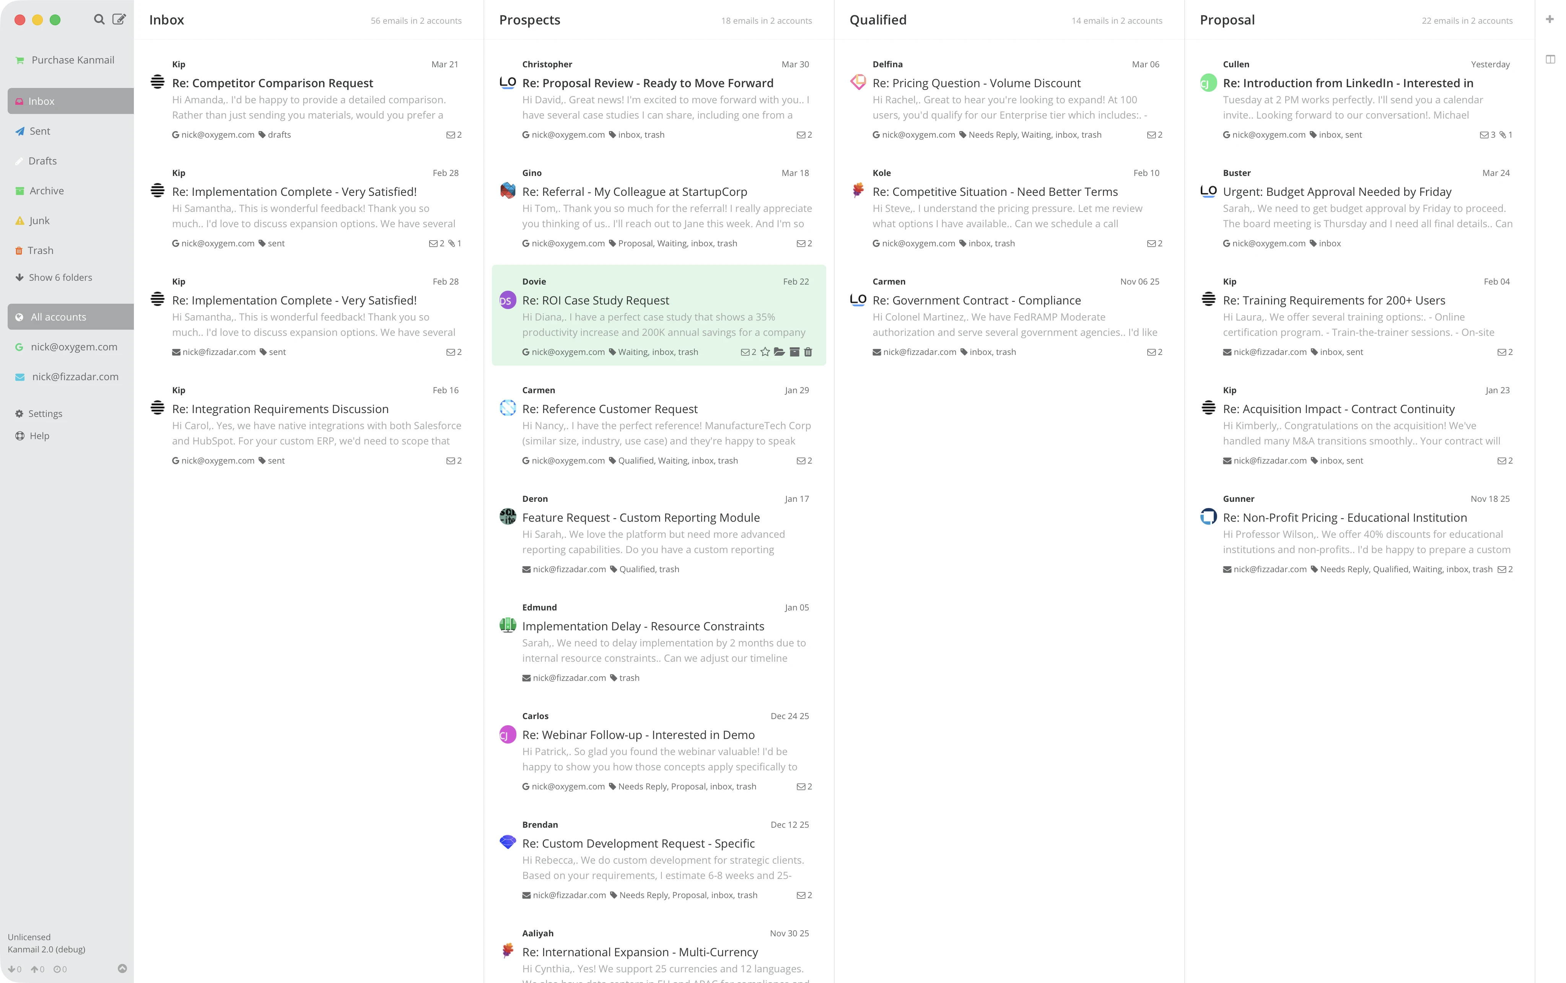Add a new column

click(x=1550, y=19)
